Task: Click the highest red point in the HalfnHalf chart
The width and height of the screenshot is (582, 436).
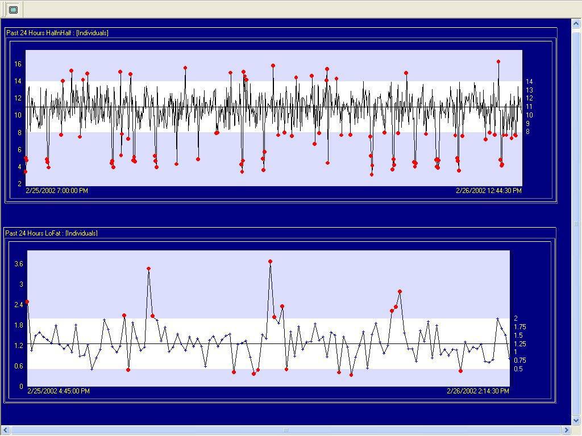Action: [498, 61]
